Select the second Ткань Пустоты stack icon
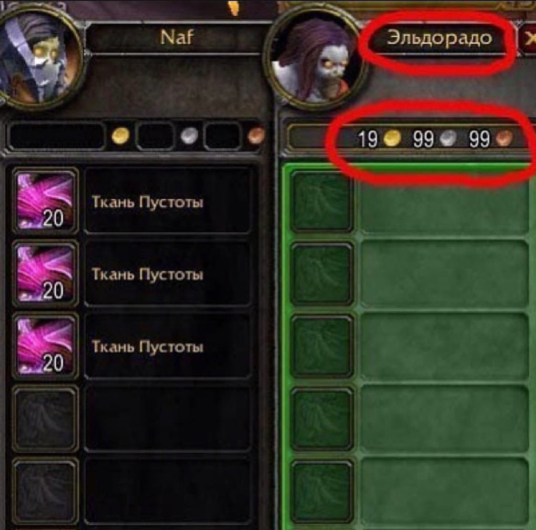 coord(45,274)
